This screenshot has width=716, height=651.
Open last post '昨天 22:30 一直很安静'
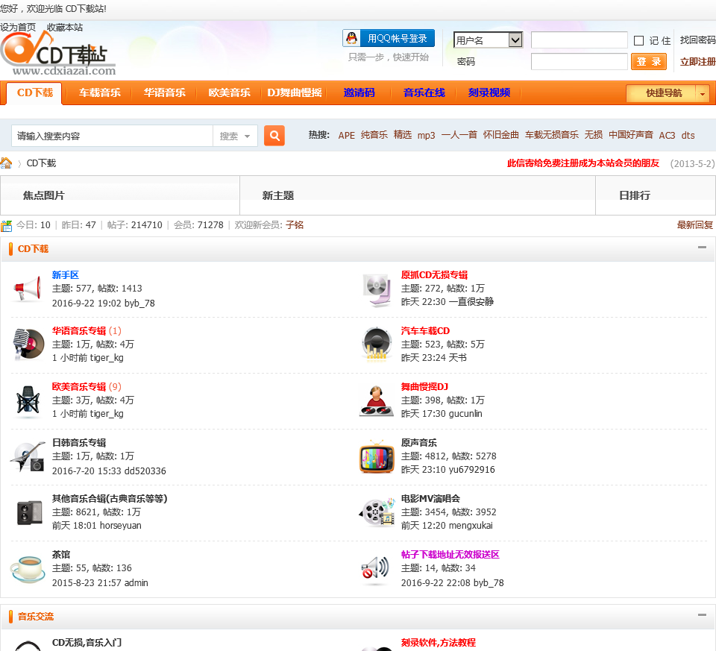click(447, 302)
